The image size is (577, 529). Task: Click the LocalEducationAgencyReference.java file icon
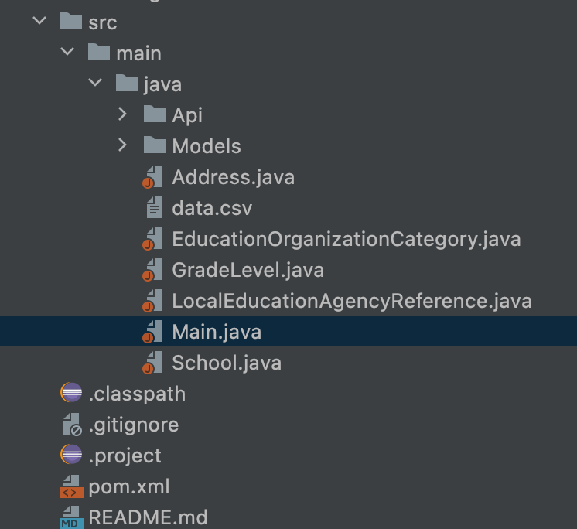[x=152, y=301]
